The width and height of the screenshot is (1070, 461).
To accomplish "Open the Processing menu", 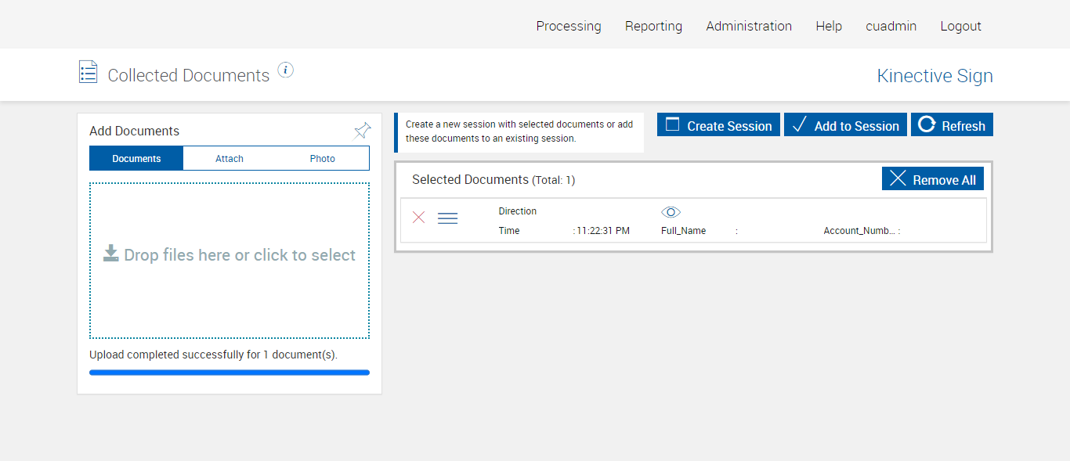I will pos(569,26).
